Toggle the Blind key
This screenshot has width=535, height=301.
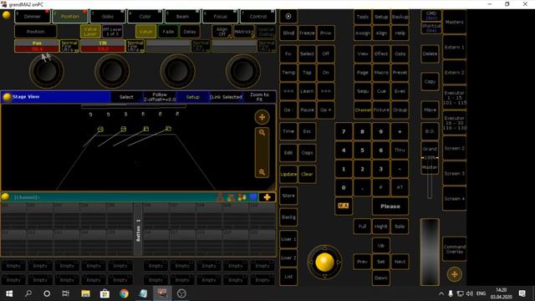(288, 33)
